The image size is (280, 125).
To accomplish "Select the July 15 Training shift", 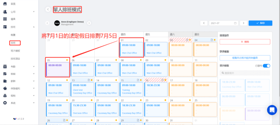I will tap(132, 89).
